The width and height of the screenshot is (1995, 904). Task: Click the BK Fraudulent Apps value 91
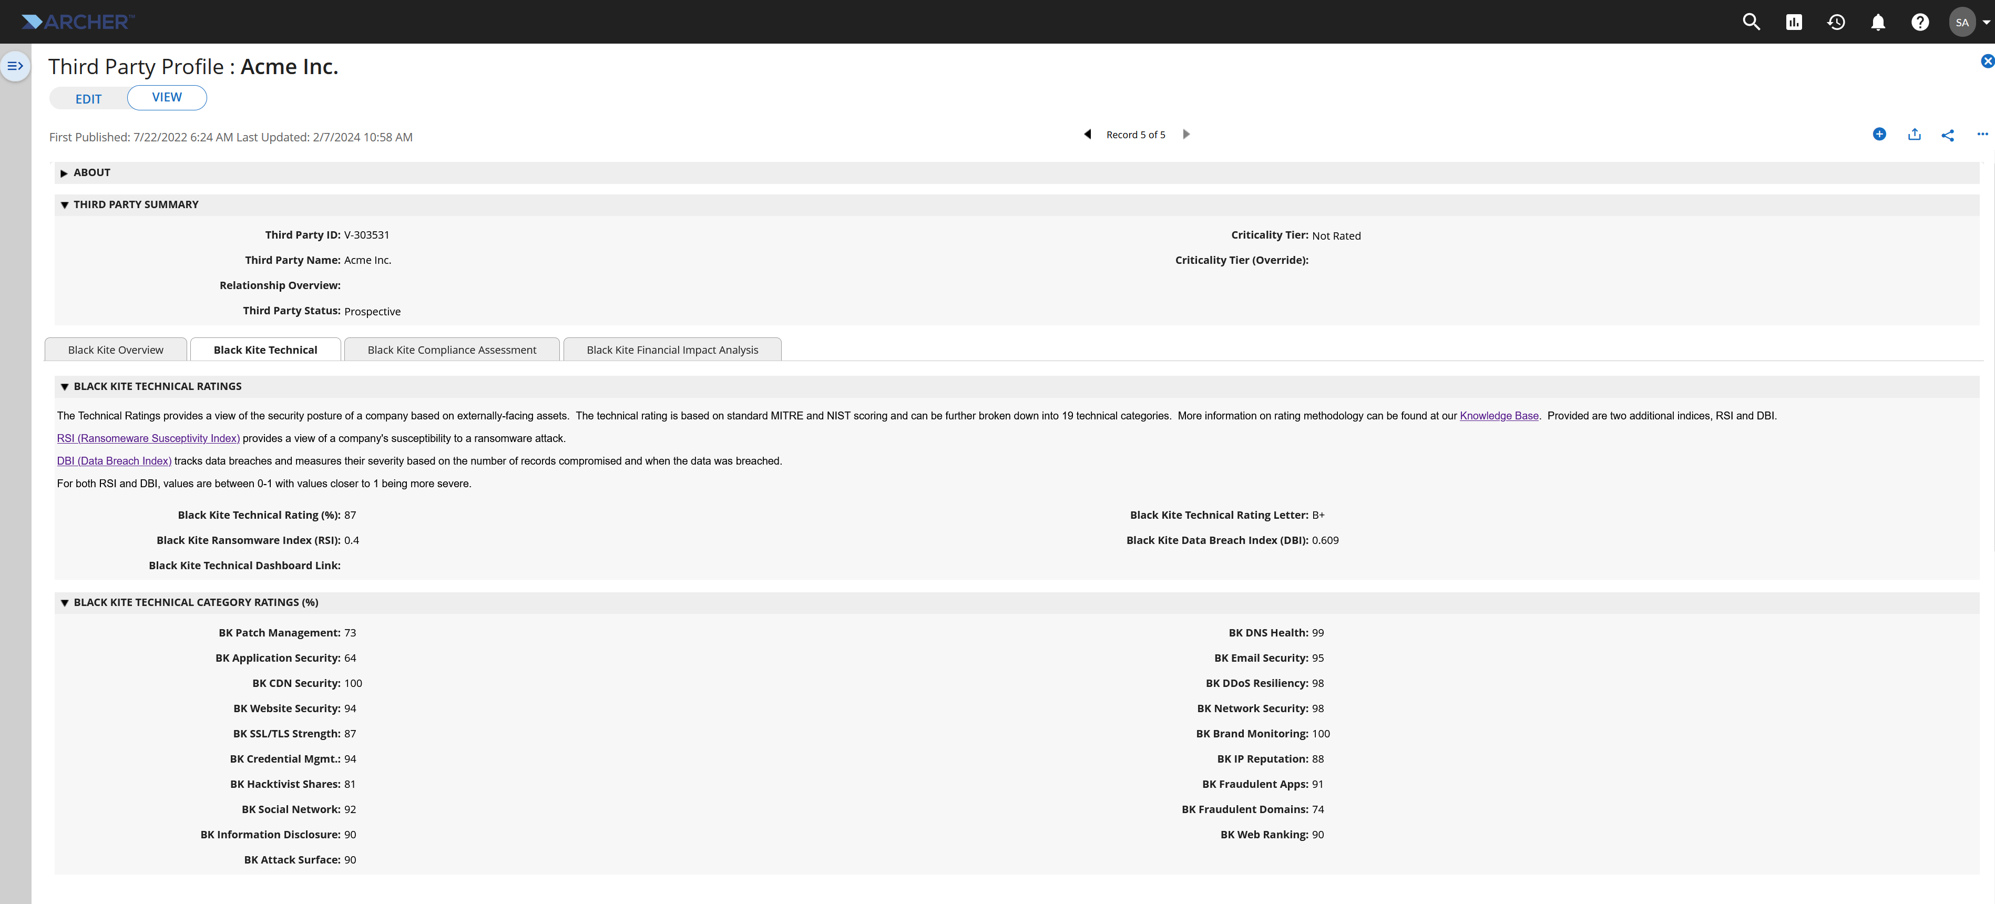1318,785
